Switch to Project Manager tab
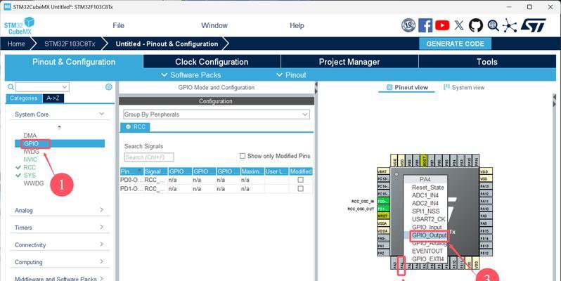Screen dimensions: 561x281 349,62
